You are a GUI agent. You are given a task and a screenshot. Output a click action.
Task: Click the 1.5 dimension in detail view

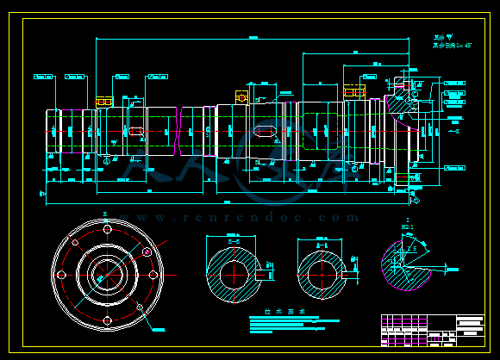412,249
